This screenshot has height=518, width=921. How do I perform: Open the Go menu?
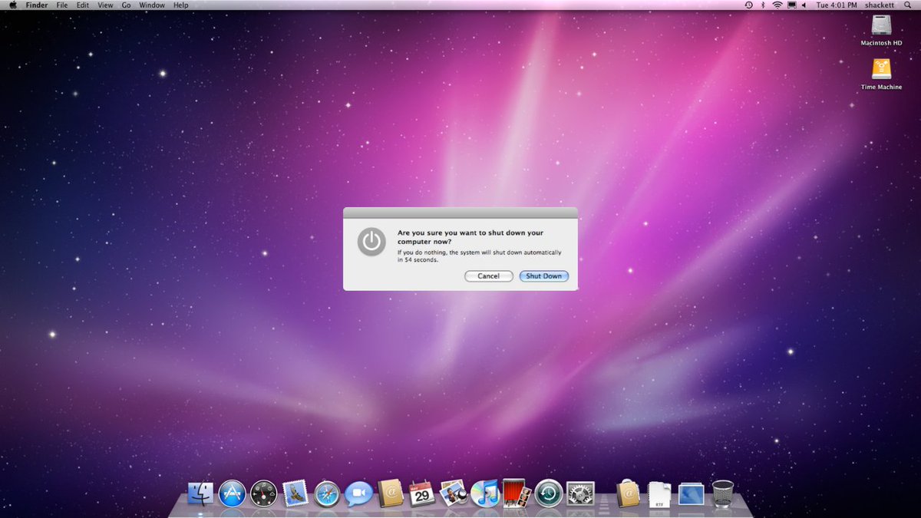[126, 5]
